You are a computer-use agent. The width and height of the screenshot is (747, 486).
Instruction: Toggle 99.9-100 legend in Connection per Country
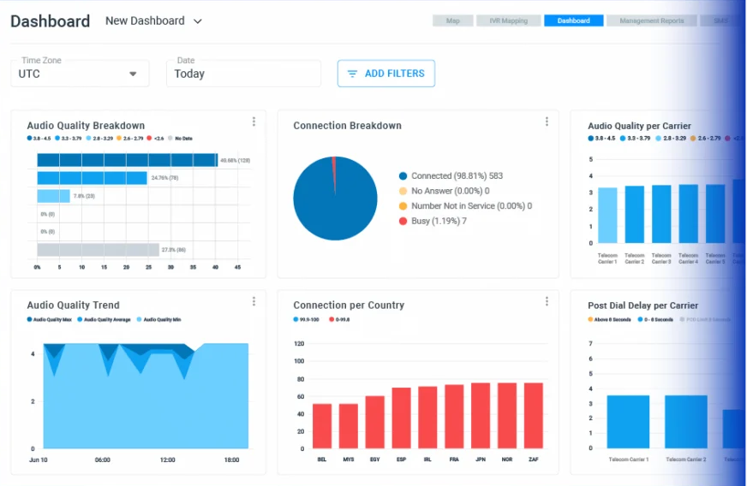click(307, 320)
